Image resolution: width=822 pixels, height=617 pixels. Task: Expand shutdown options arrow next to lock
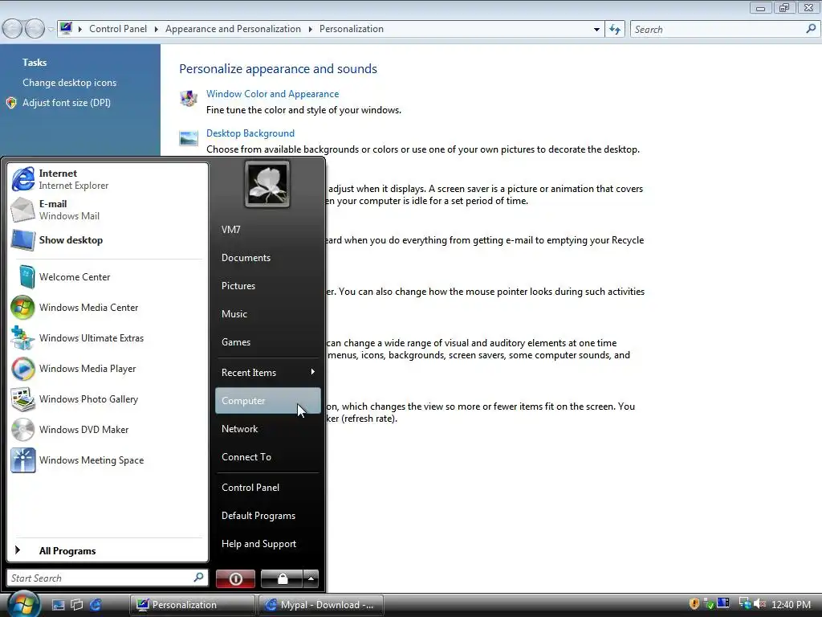[x=311, y=578]
